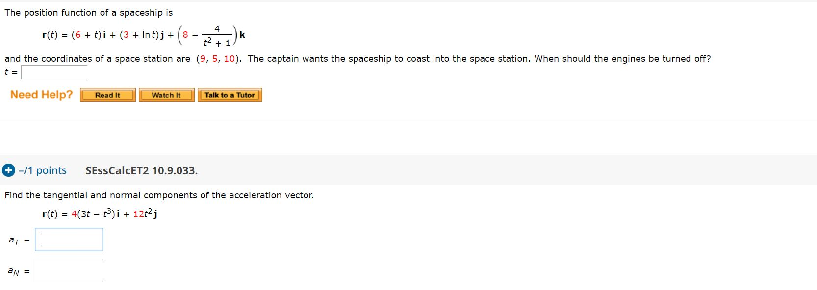This screenshot has width=817, height=290.
Task: Focus the aT tangential component answer field
Action: click(x=69, y=240)
